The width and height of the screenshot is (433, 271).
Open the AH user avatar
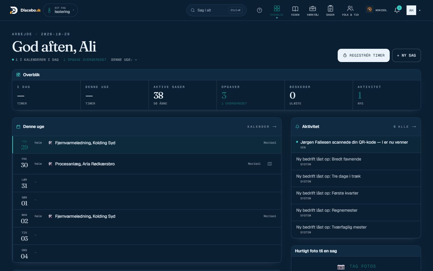pyautogui.click(x=411, y=10)
